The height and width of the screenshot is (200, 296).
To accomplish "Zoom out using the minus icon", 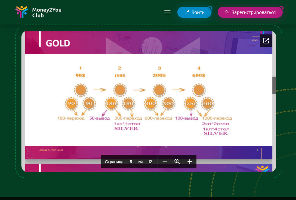I will [x=165, y=162].
